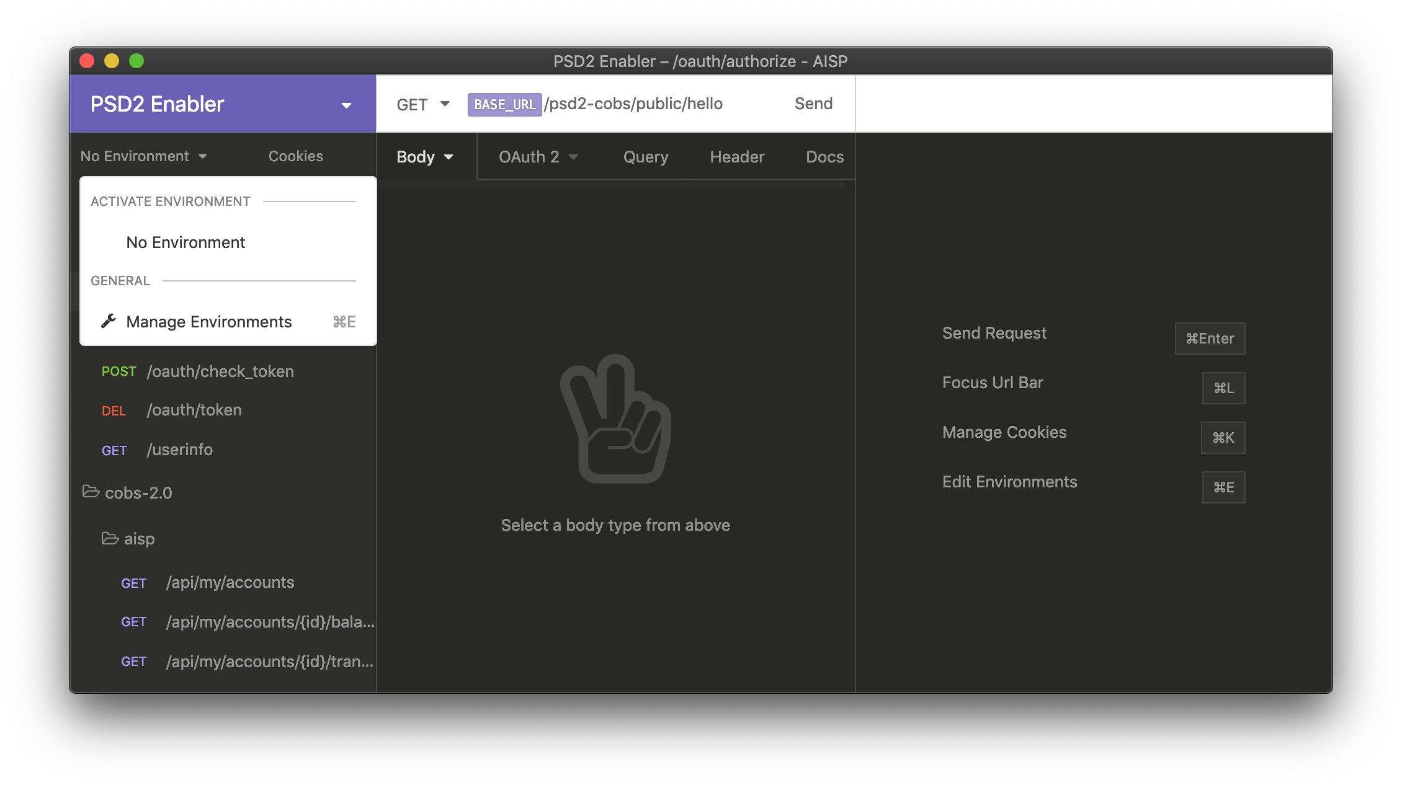Screen dimensions: 1402x785
Task: Click the ⌘E Edit Environments hint
Action: (x=1223, y=487)
